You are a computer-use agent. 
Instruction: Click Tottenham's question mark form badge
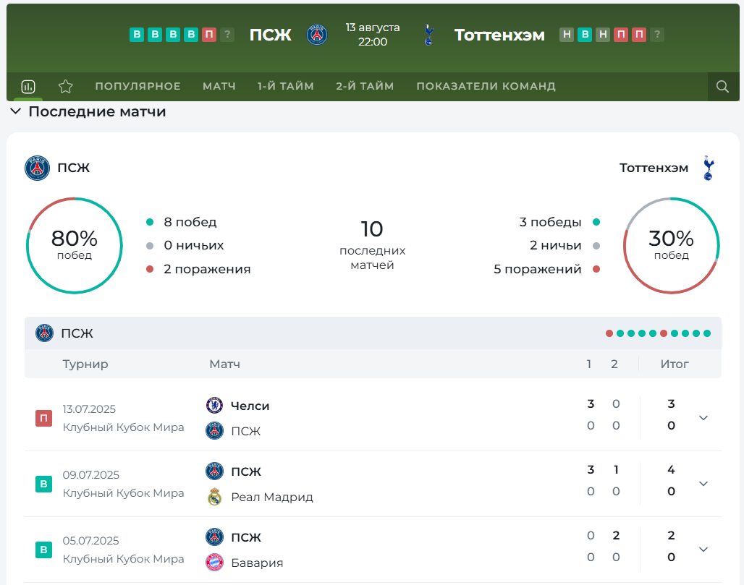(656, 35)
